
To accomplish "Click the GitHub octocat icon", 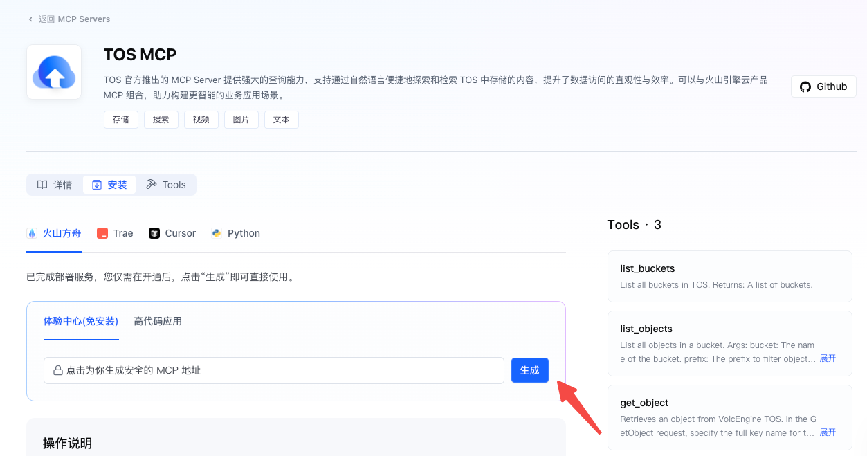I will (805, 86).
